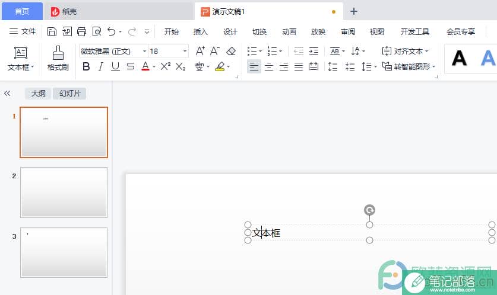The height and width of the screenshot is (295, 497).
Task: Open the 文件 menu
Action: (x=23, y=31)
